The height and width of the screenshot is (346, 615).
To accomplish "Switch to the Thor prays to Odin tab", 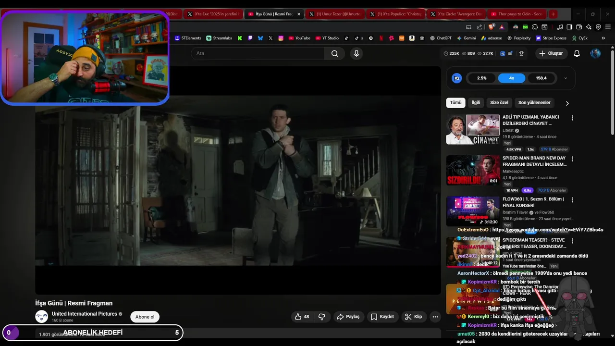I will [517, 14].
